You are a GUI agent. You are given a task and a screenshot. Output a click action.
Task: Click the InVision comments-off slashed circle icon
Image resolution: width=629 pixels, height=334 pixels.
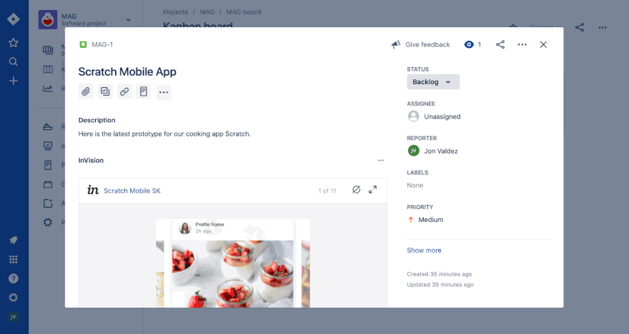[356, 189]
